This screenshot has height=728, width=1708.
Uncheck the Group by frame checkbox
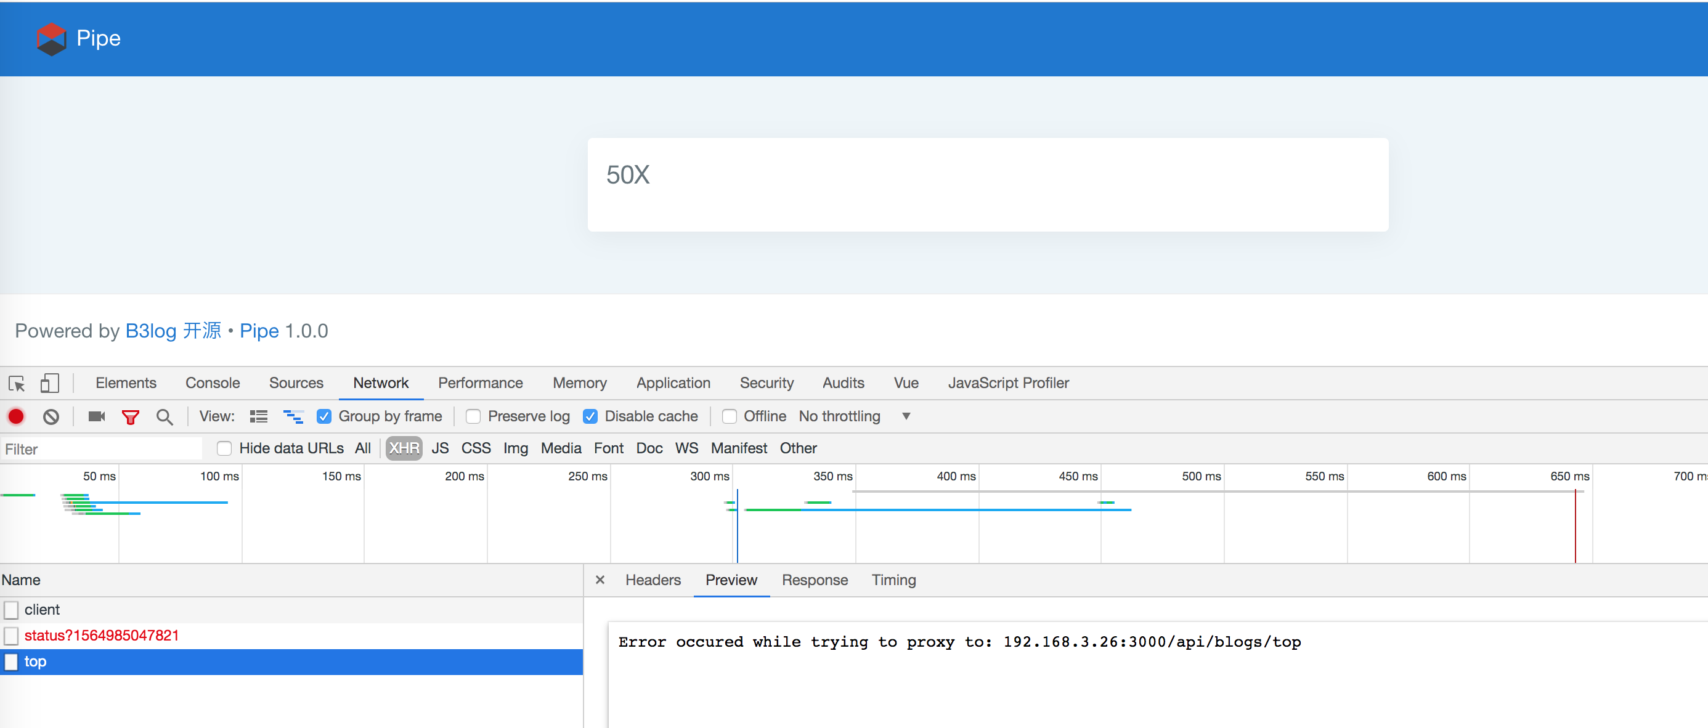324,416
